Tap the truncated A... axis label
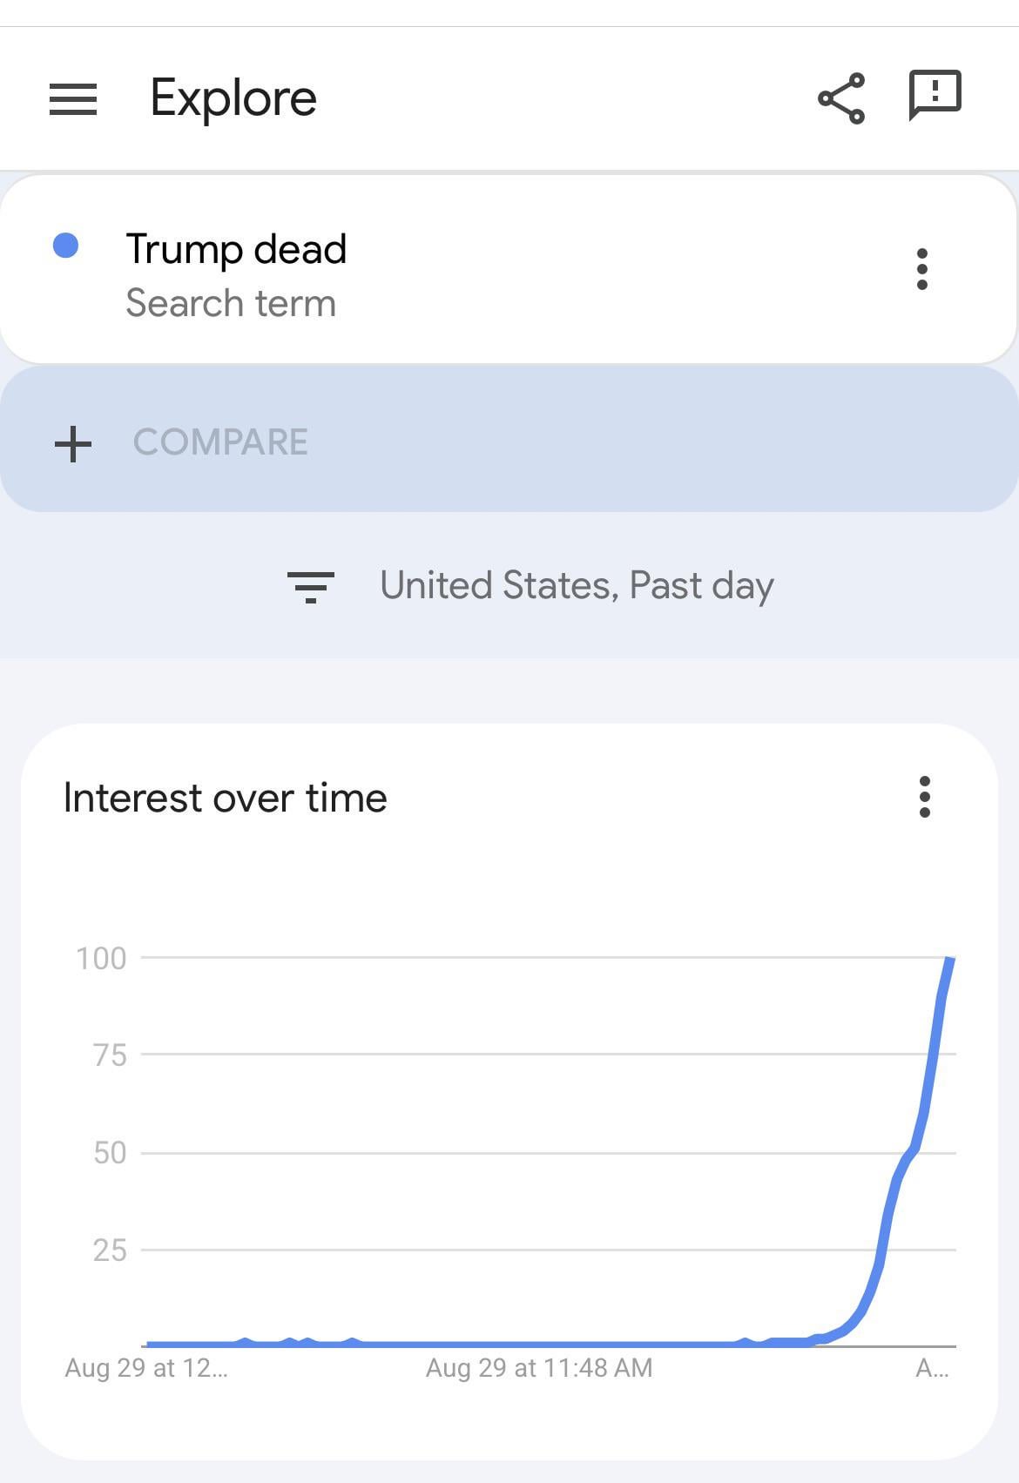Viewport: 1019px width, 1483px height. coord(932,1368)
